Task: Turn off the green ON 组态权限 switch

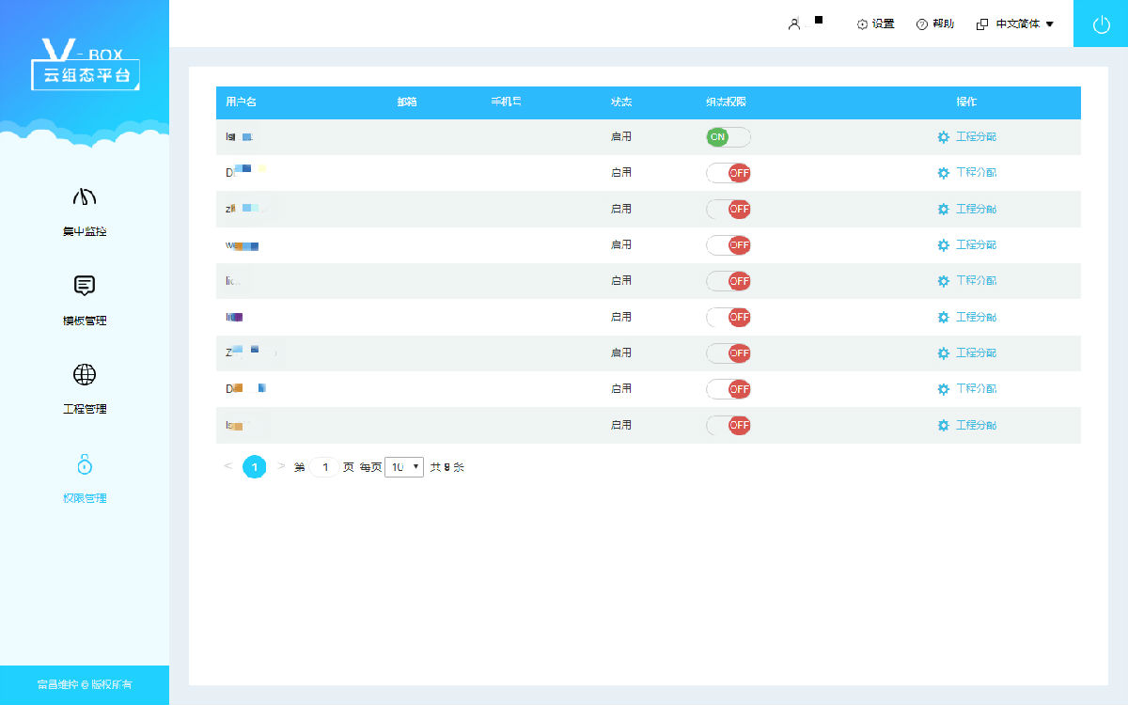Action: (728, 137)
